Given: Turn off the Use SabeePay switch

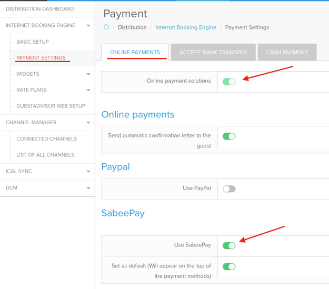Looking at the screenshot, I should (229, 245).
